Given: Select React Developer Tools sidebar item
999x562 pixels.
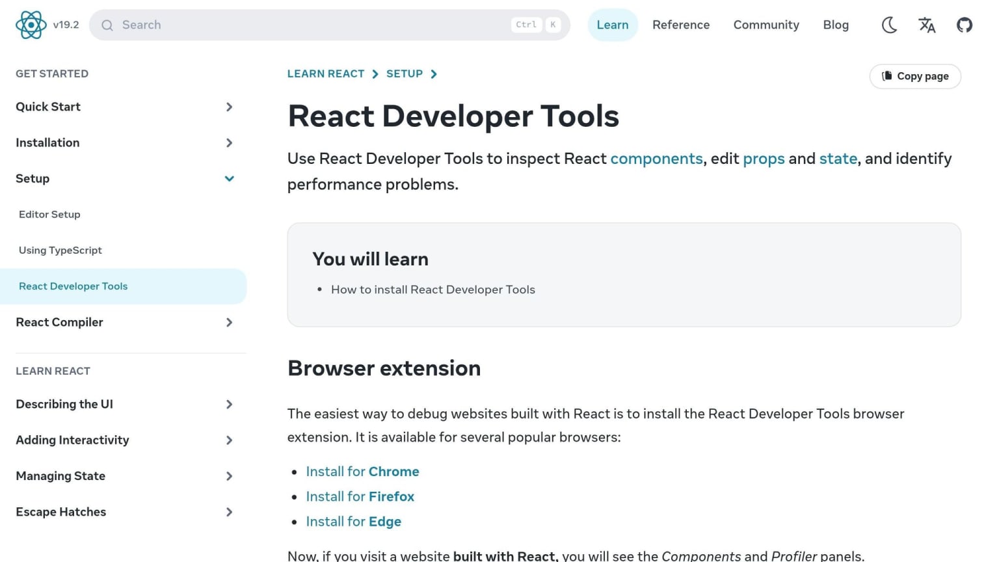Looking at the screenshot, I should (x=123, y=286).
